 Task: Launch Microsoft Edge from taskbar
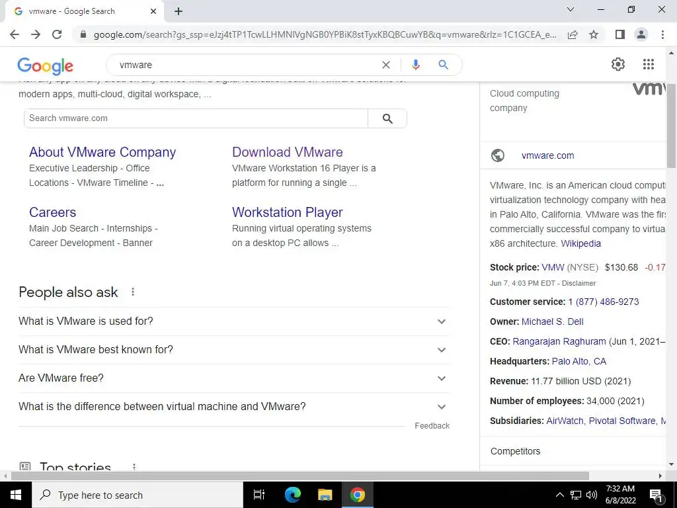293,495
